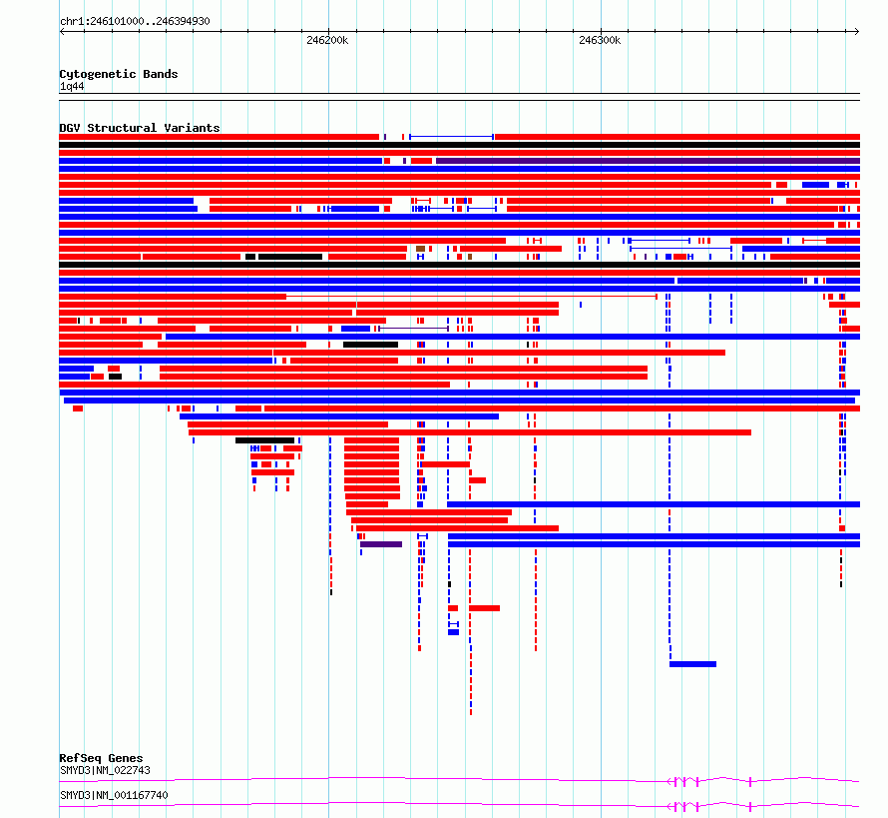Click the 246300k ruler tick label
Screen dimensions: 888x818
tap(600, 40)
